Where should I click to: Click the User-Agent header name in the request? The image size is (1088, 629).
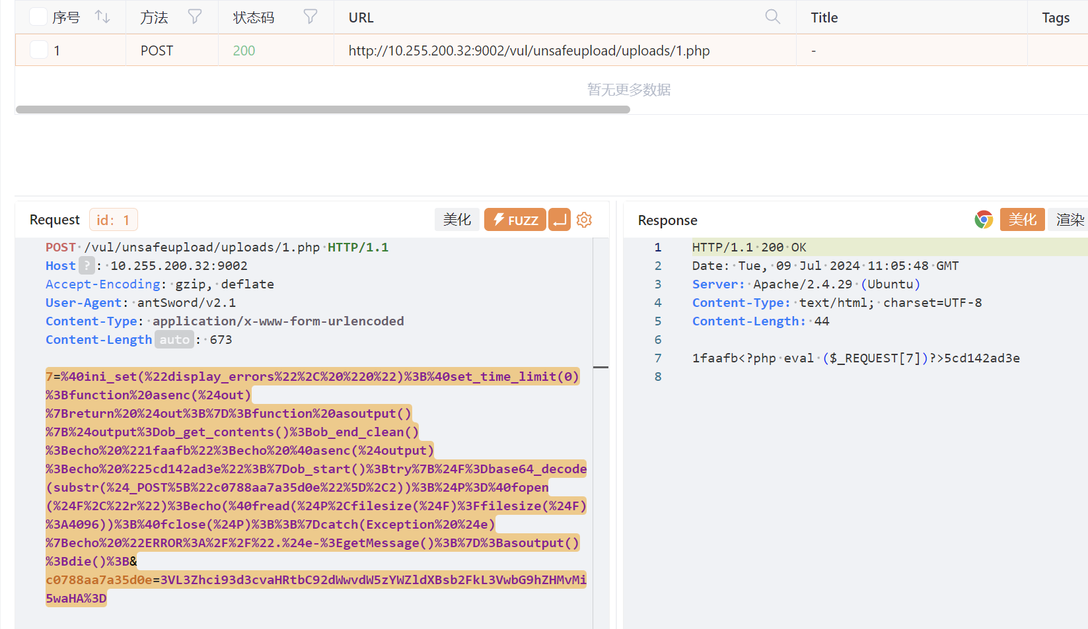pos(83,302)
